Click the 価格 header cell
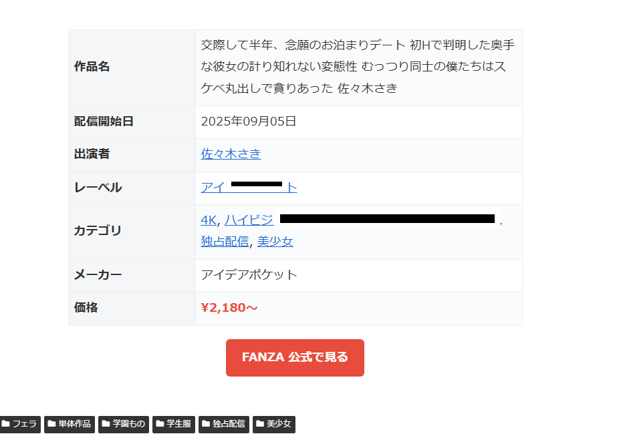Viewport: 617px width, 446px height. pos(132,308)
